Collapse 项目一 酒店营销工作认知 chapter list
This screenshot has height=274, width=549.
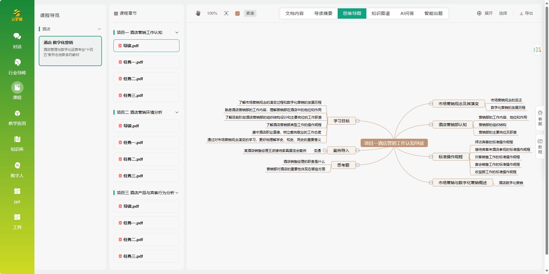click(177, 32)
